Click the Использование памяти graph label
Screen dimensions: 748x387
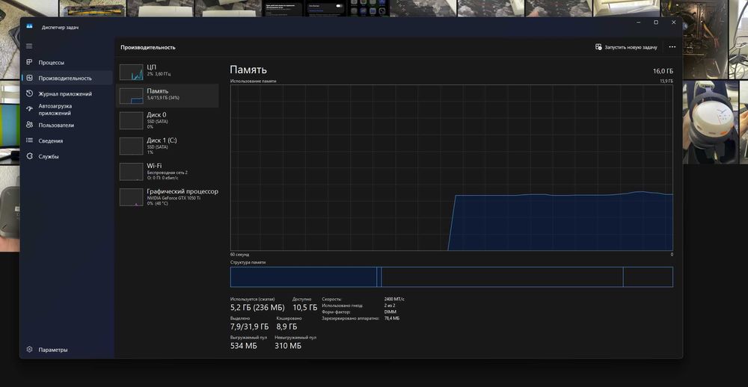253,81
